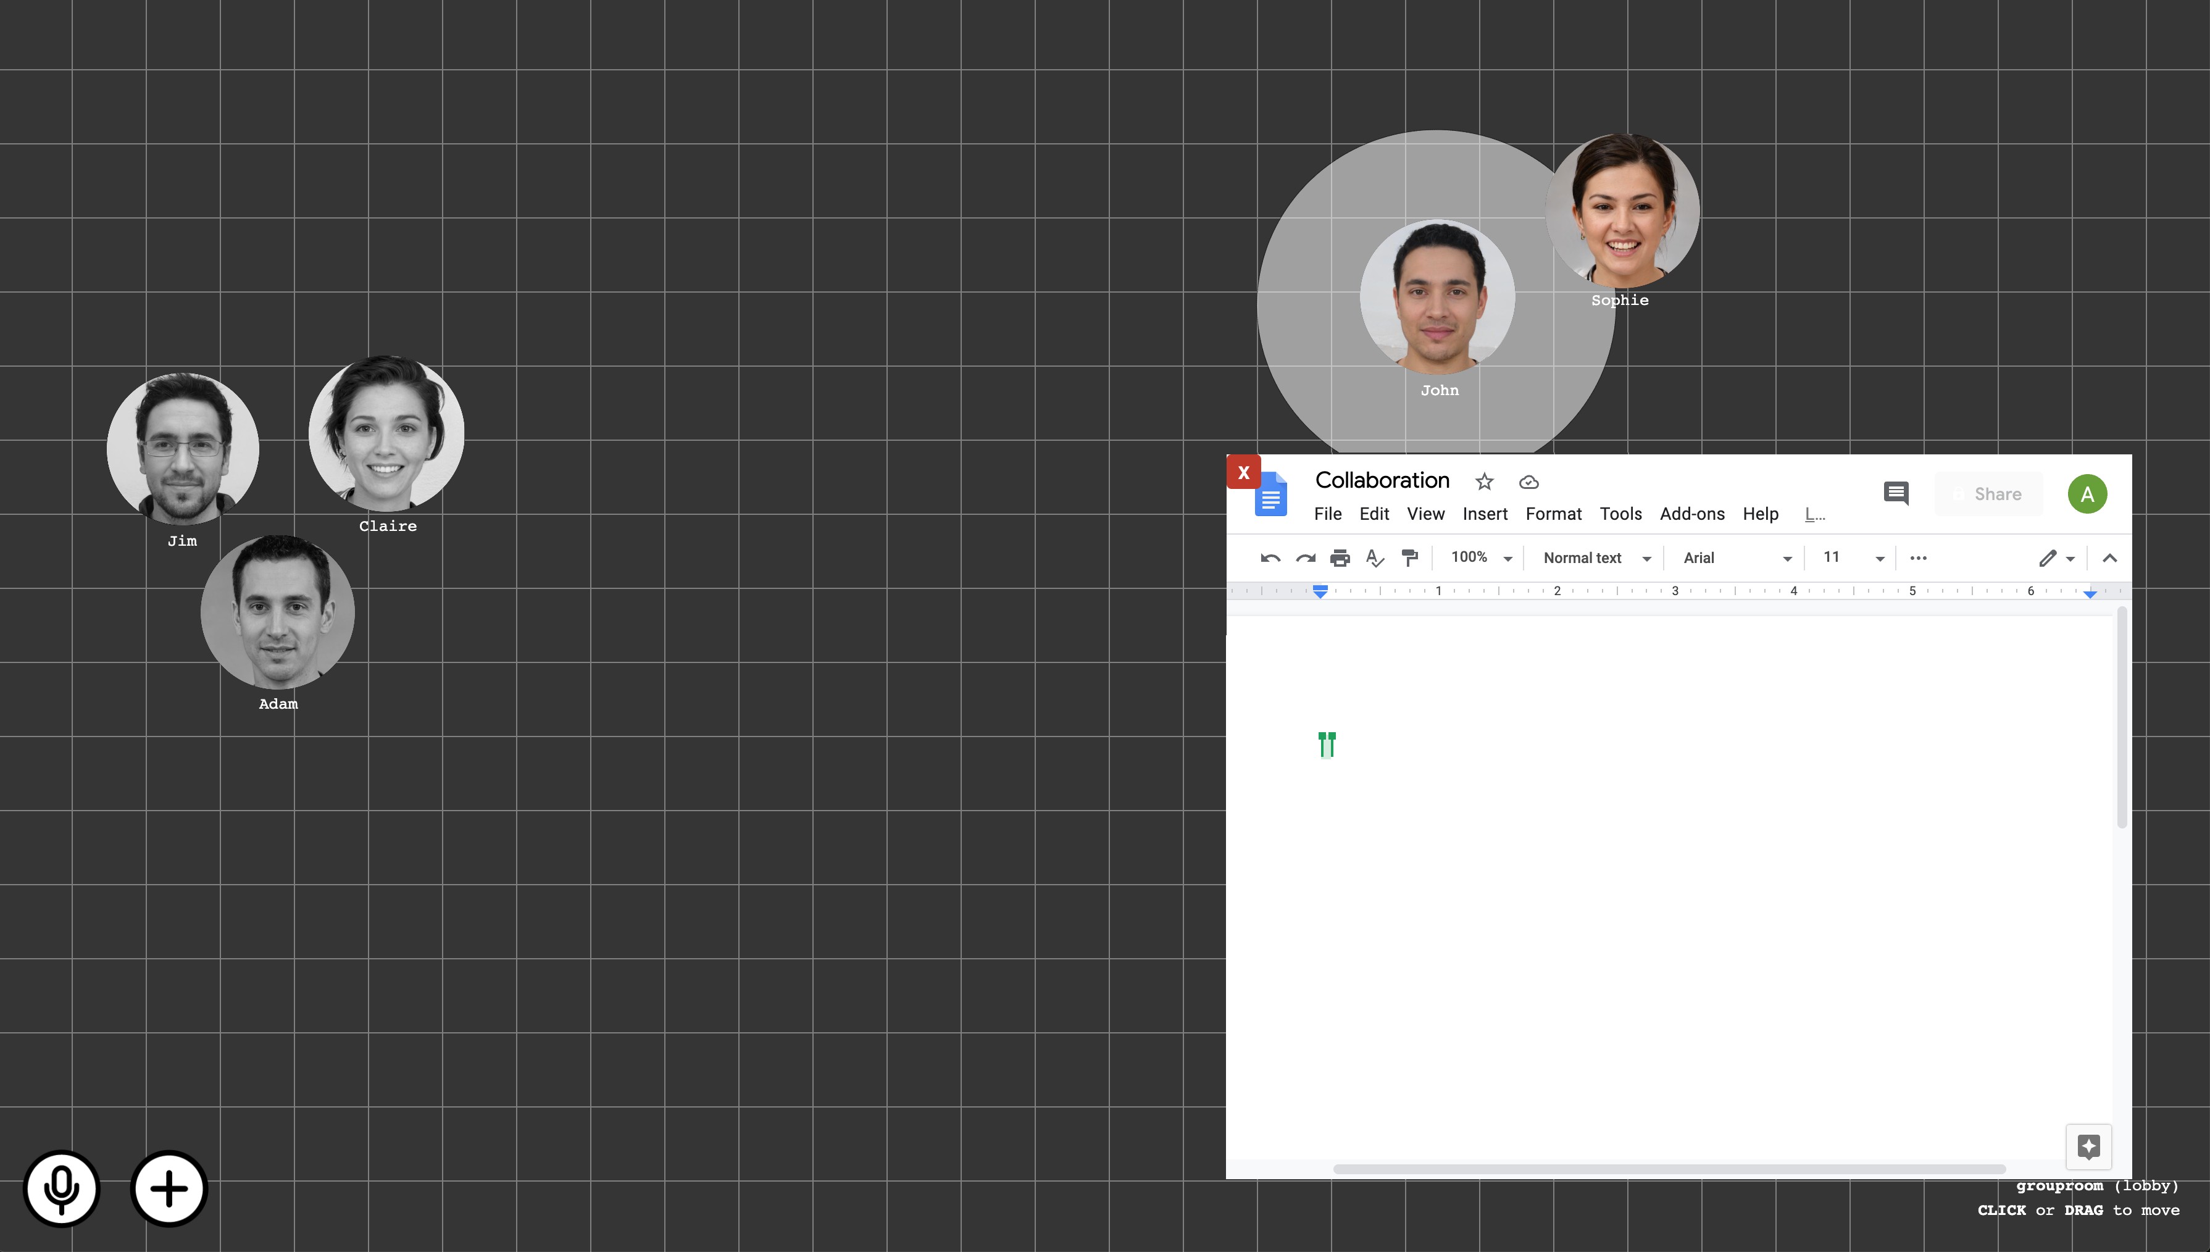Open the editing mode pencil dropdown

(2057, 558)
